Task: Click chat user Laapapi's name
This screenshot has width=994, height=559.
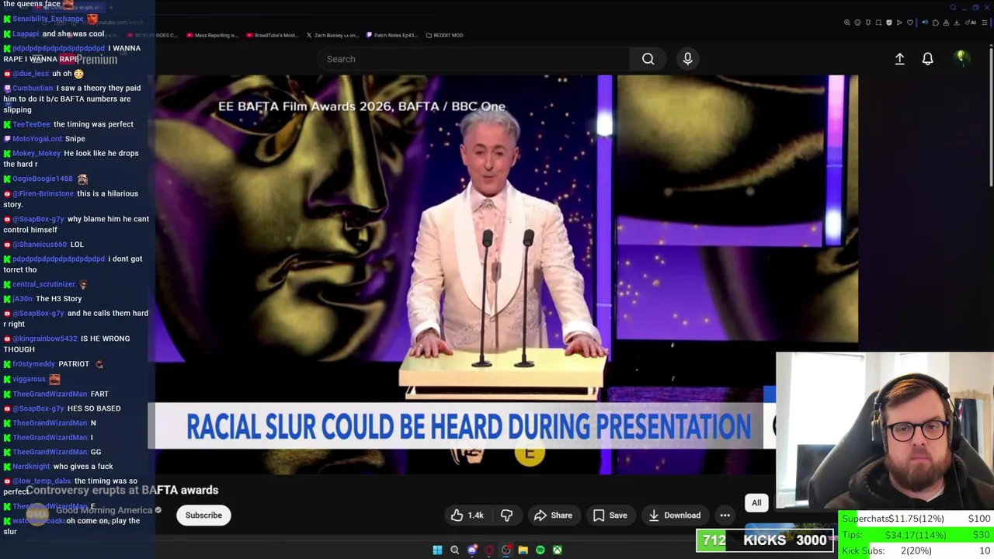Action: (25, 34)
